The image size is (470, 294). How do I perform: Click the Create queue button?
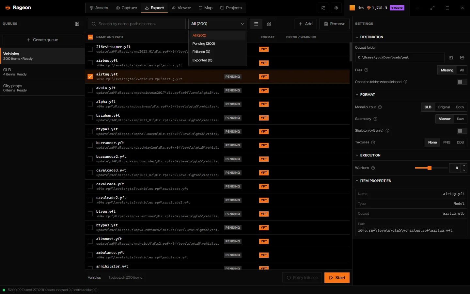pos(42,40)
